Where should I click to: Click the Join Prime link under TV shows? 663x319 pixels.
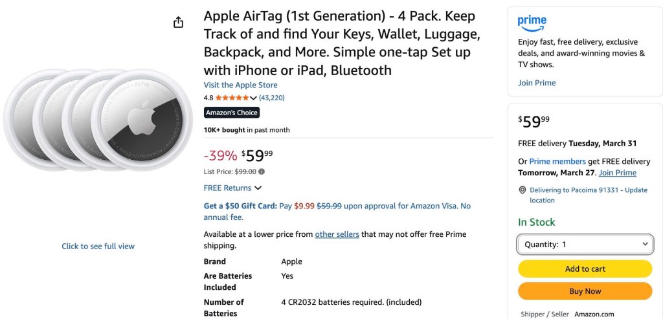(537, 83)
